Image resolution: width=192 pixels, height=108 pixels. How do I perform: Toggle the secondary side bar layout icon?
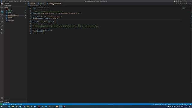179,1
